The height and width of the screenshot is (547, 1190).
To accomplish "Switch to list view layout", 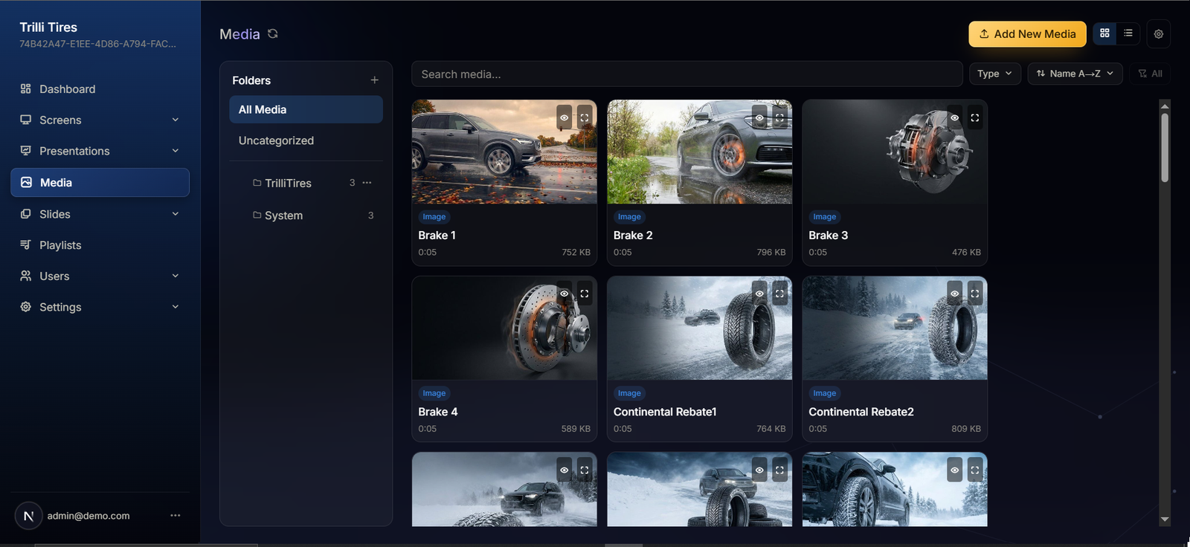I will (1128, 33).
